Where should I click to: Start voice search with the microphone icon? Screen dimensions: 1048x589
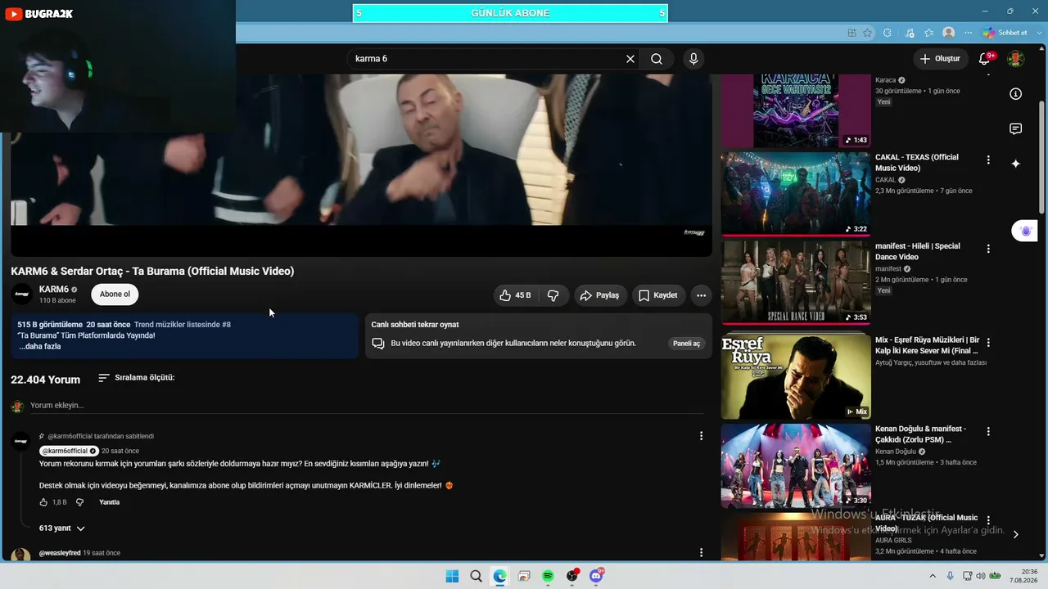693,59
